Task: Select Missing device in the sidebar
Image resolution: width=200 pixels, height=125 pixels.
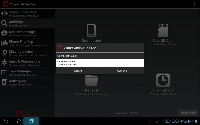Action: click(x=27, y=53)
